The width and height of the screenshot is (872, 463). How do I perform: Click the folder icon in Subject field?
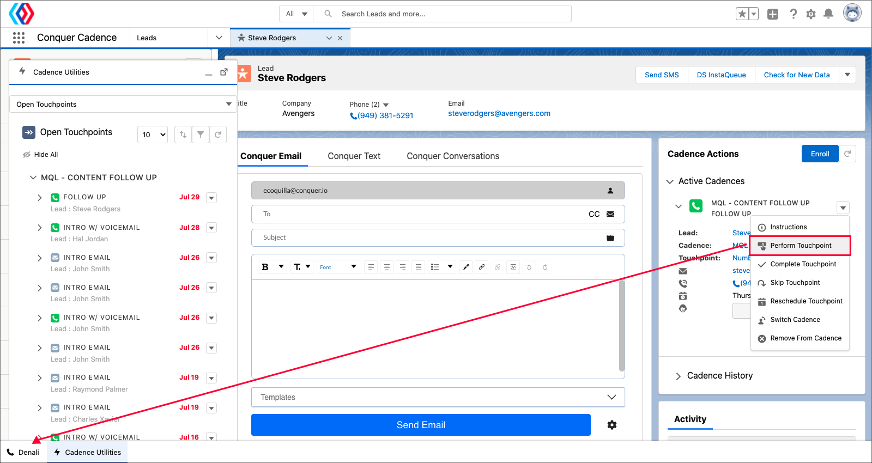click(610, 237)
